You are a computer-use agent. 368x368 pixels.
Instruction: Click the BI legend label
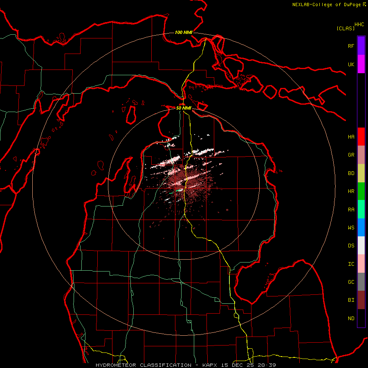point(351,300)
